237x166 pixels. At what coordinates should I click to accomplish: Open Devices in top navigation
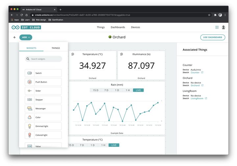[x=135, y=27]
